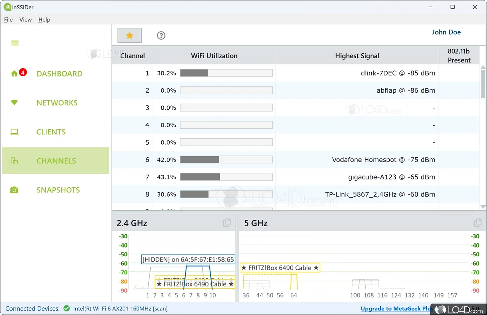Click the connected device green check icon
This screenshot has width=487, height=315.
pyautogui.click(x=67, y=309)
